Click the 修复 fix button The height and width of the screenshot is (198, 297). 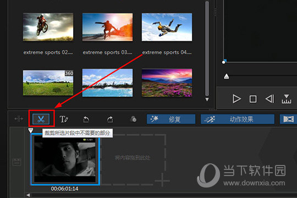[171, 119]
